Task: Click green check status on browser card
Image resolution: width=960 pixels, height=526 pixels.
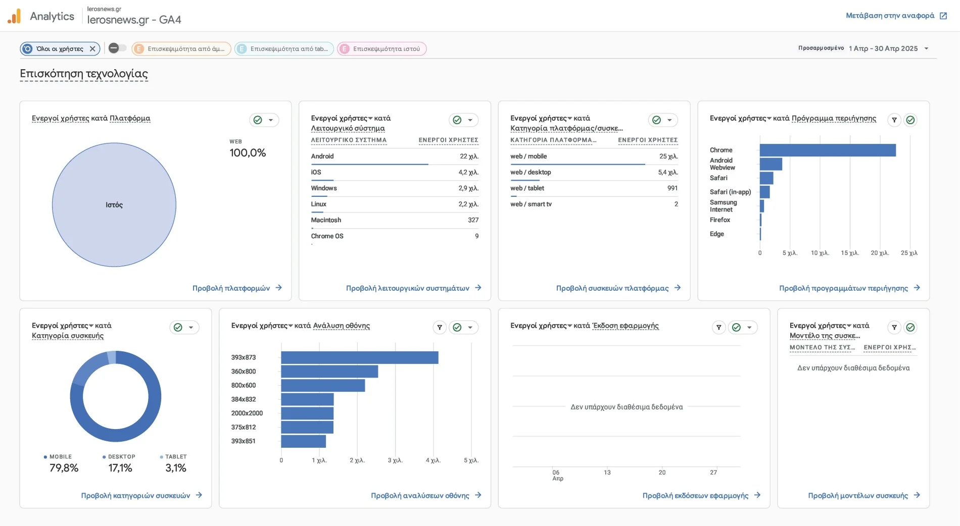Action: [910, 120]
